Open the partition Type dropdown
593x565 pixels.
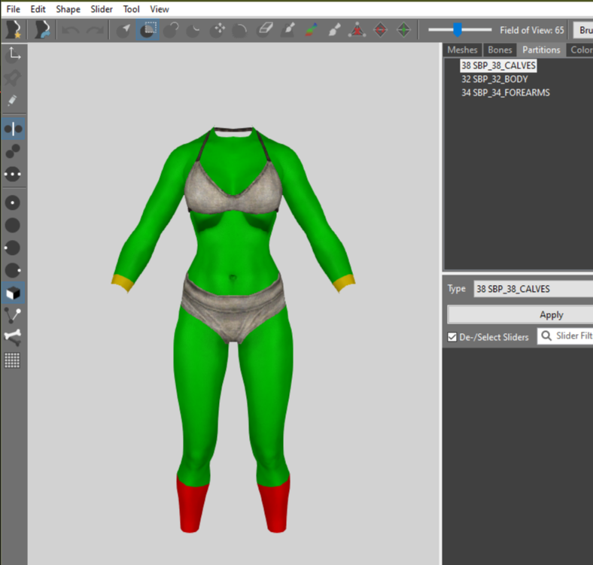point(534,289)
